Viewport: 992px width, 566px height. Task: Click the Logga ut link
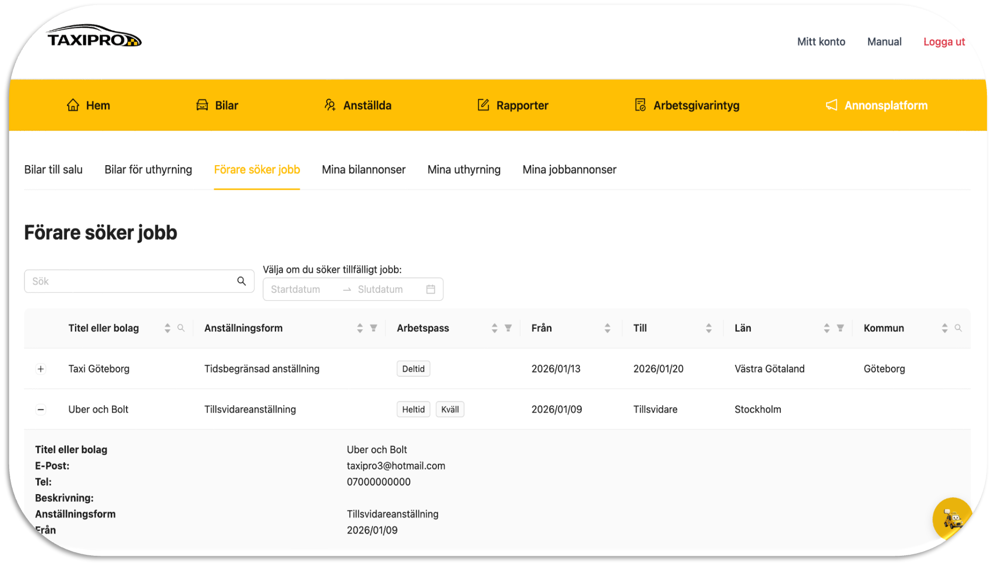pos(944,41)
